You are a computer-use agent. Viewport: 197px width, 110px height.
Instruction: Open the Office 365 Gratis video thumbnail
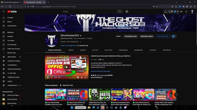[x=78, y=95]
